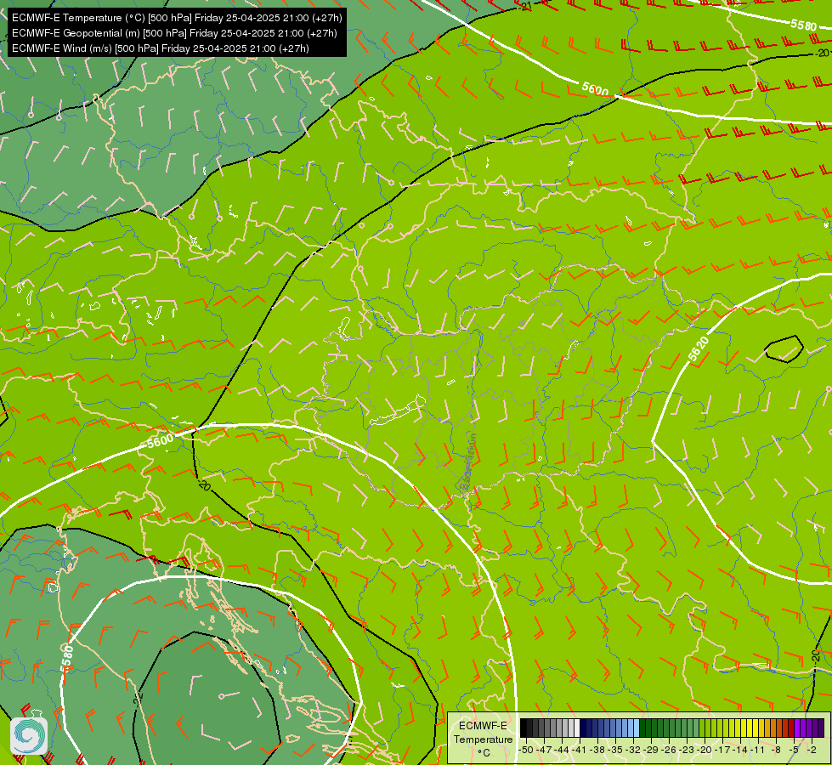Pick the dark red swatch left of -5

pyautogui.click(x=792, y=728)
